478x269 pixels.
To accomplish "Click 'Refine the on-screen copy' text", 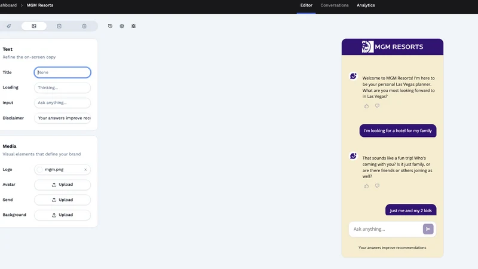I will click(x=29, y=57).
